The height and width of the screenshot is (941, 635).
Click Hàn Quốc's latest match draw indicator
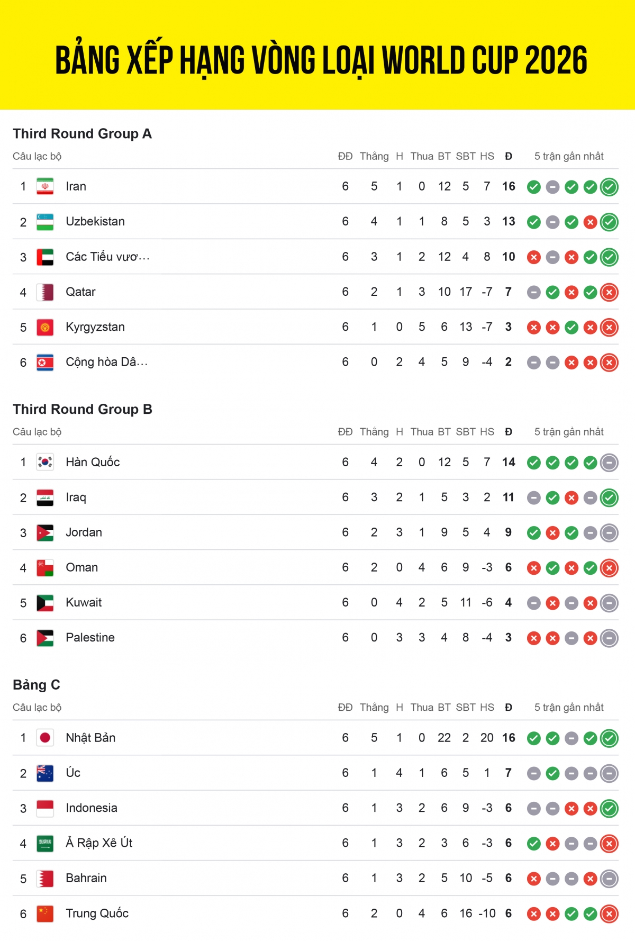click(x=609, y=463)
